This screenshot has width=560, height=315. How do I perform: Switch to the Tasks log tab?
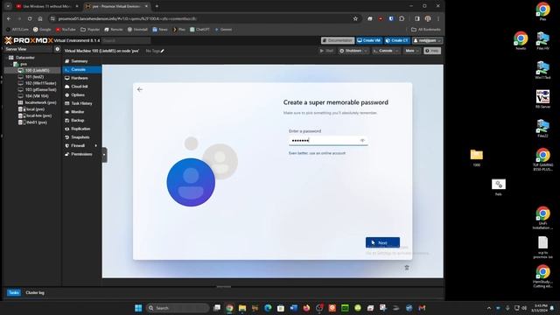tap(14, 292)
